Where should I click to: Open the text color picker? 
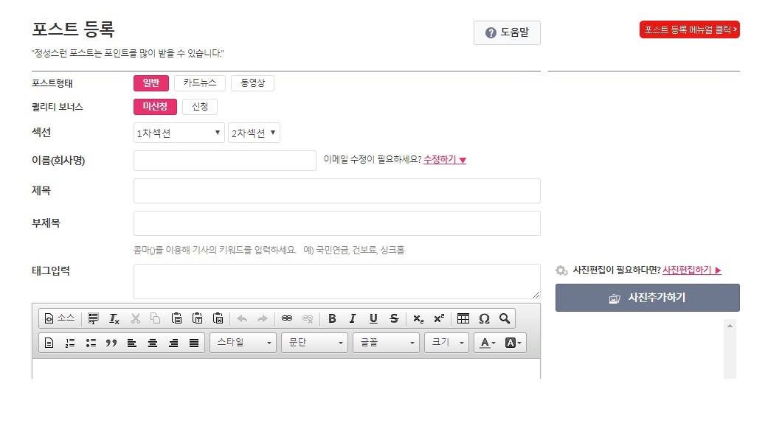487,343
